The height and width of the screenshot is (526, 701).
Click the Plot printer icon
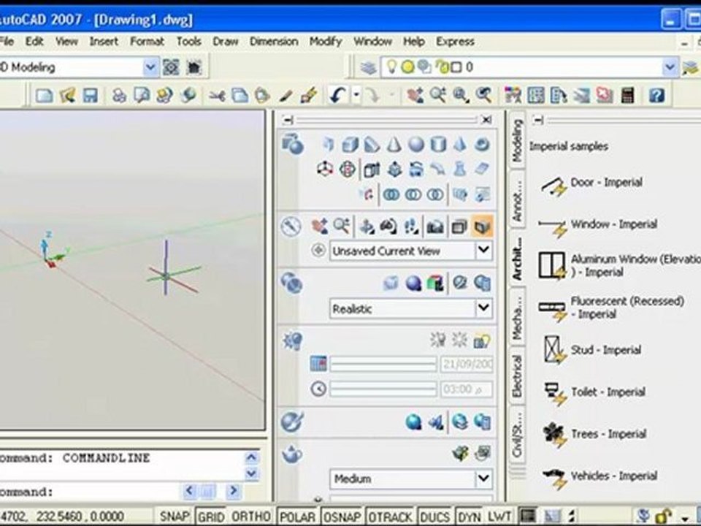pos(119,95)
